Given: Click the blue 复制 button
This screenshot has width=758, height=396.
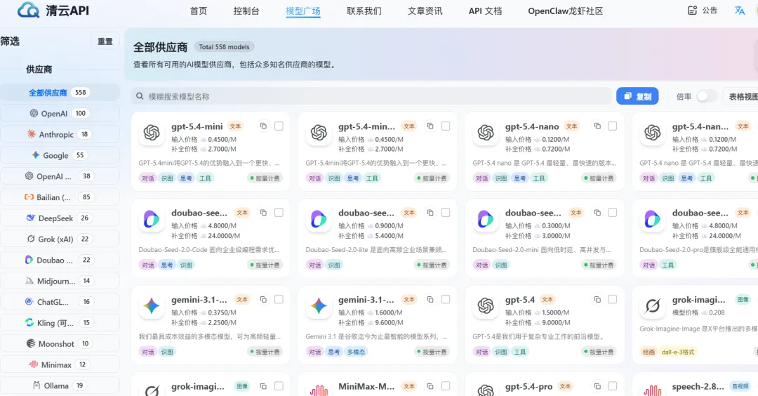Looking at the screenshot, I should (x=637, y=96).
